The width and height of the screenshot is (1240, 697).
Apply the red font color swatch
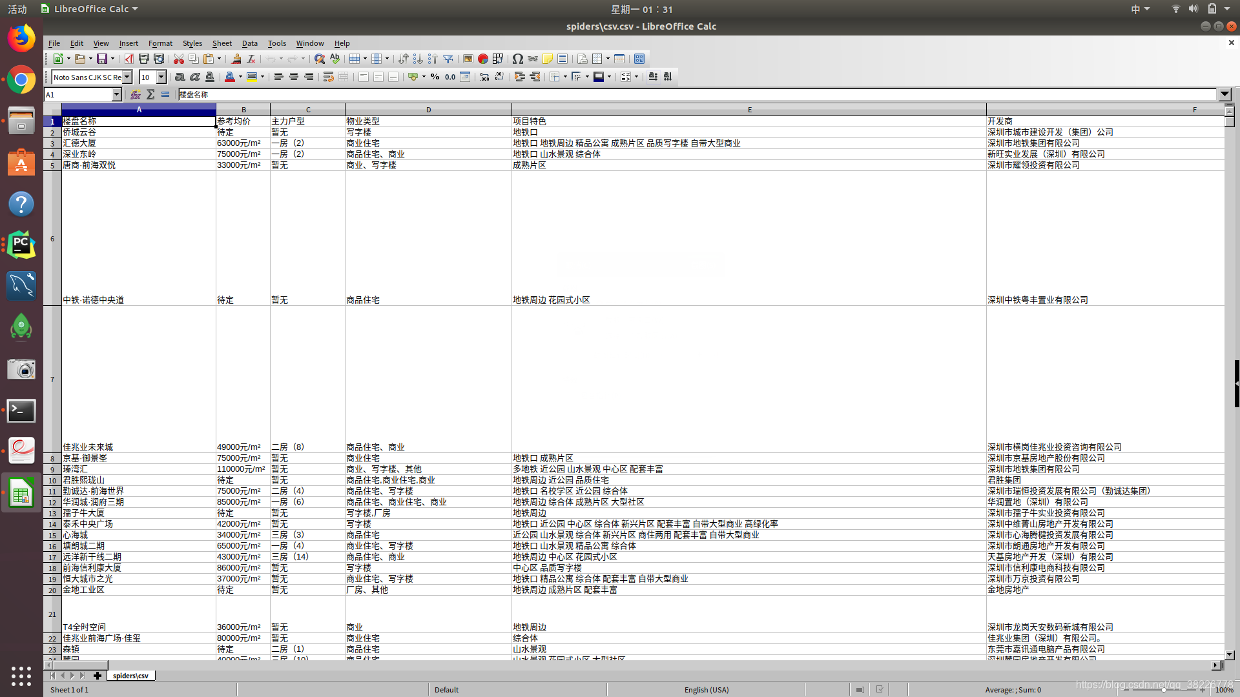tap(229, 77)
